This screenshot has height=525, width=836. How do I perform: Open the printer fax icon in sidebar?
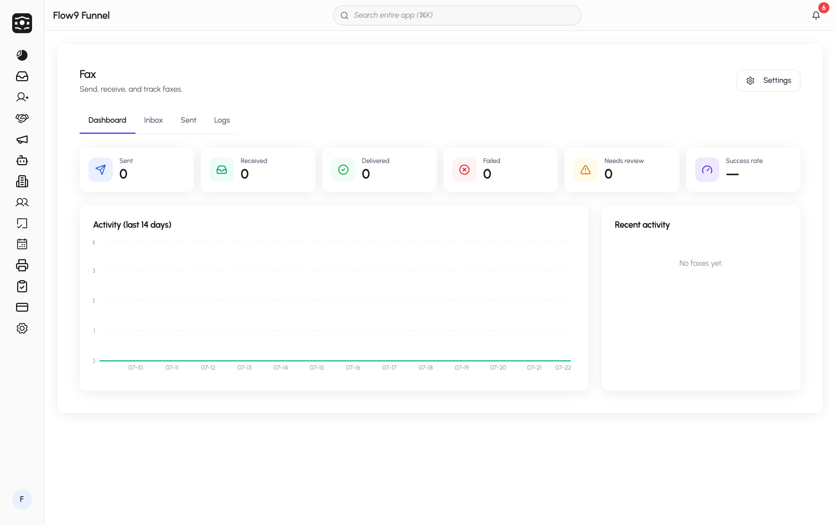[22, 266]
